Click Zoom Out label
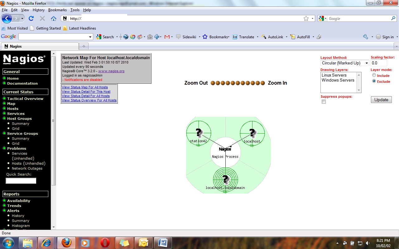Viewport: 399px width, 249px height. (x=196, y=83)
